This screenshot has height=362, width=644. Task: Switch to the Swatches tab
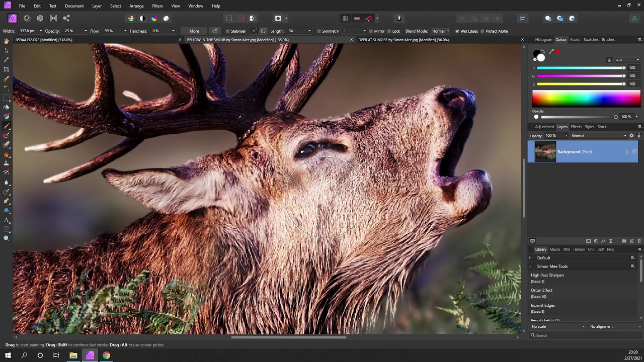point(591,40)
